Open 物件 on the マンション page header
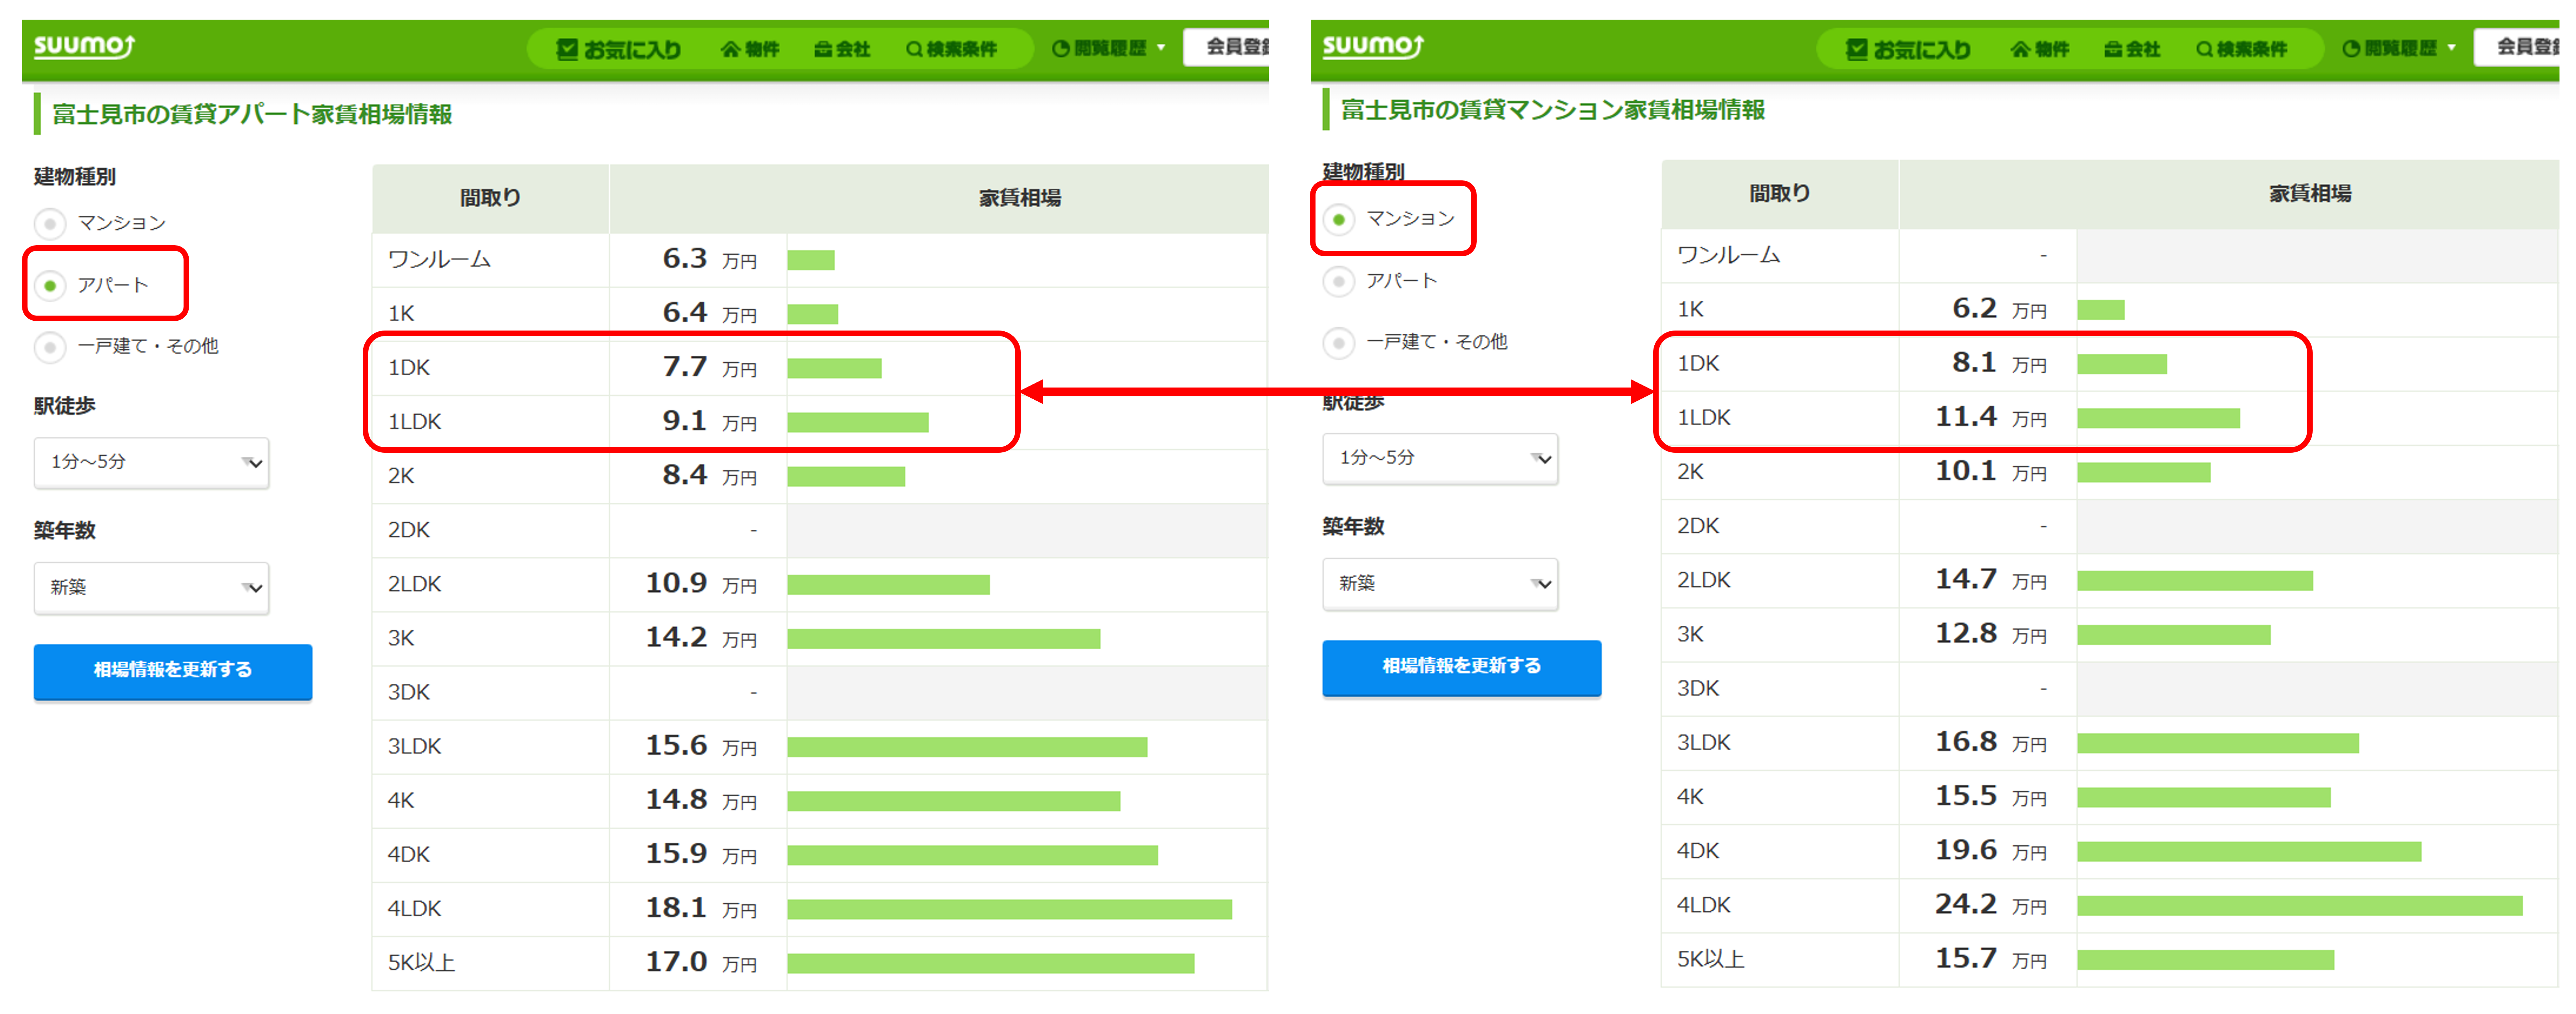Viewport: 2576px width, 1014px height. click(x=2039, y=49)
